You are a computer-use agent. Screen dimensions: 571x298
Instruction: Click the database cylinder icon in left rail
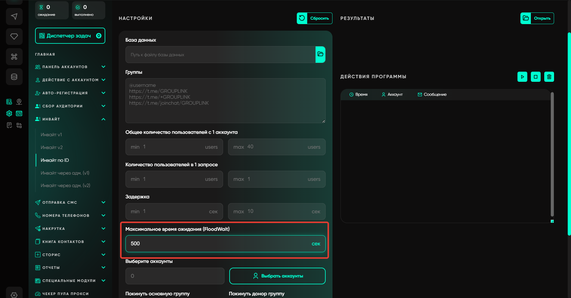point(14,77)
